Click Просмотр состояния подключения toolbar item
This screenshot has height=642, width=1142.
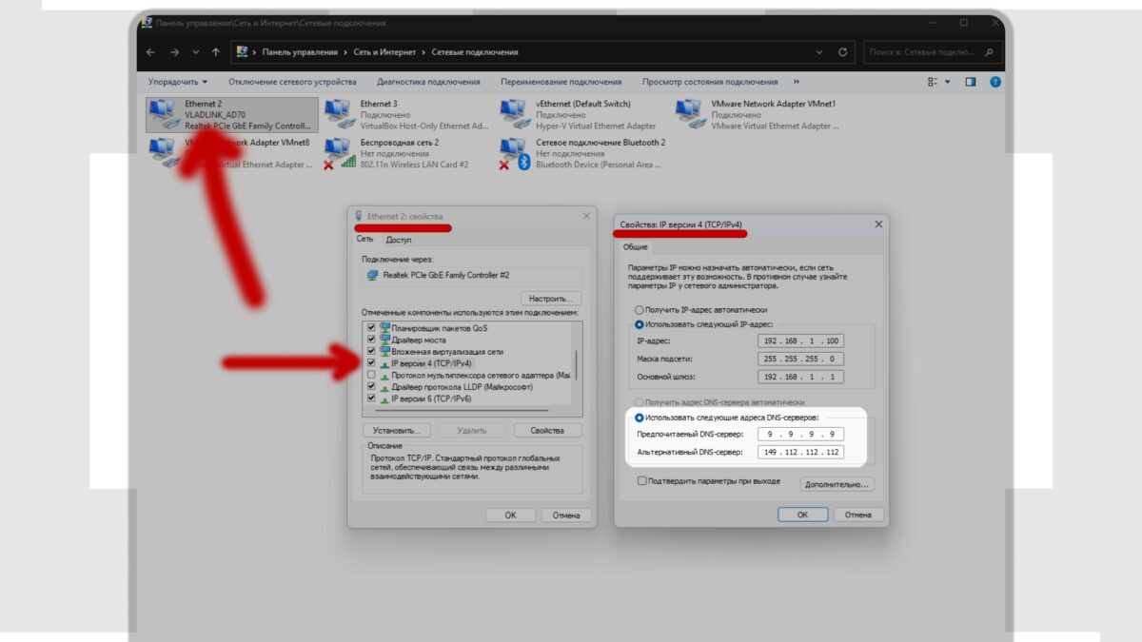tap(710, 82)
